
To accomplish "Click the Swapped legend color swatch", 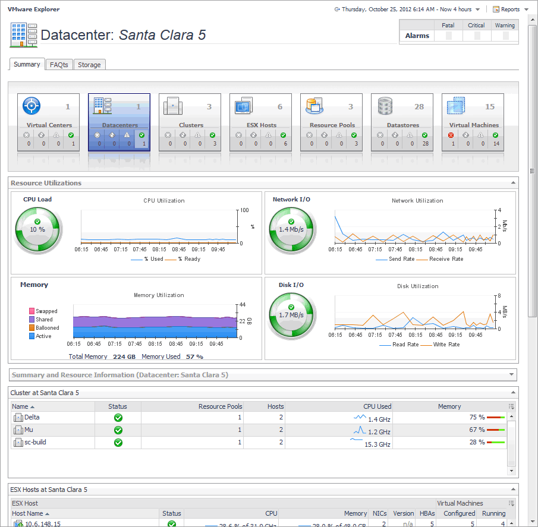I will [x=32, y=311].
